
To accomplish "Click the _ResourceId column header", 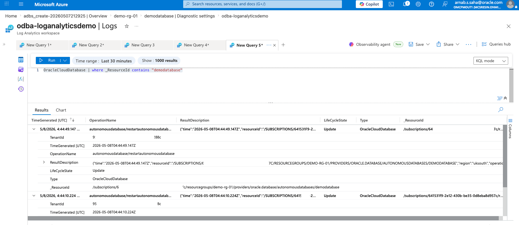I will click(414, 120).
